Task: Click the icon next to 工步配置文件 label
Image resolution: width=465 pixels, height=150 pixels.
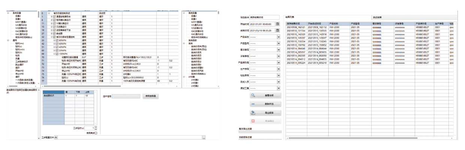Action: pyautogui.click(x=56, y=138)
